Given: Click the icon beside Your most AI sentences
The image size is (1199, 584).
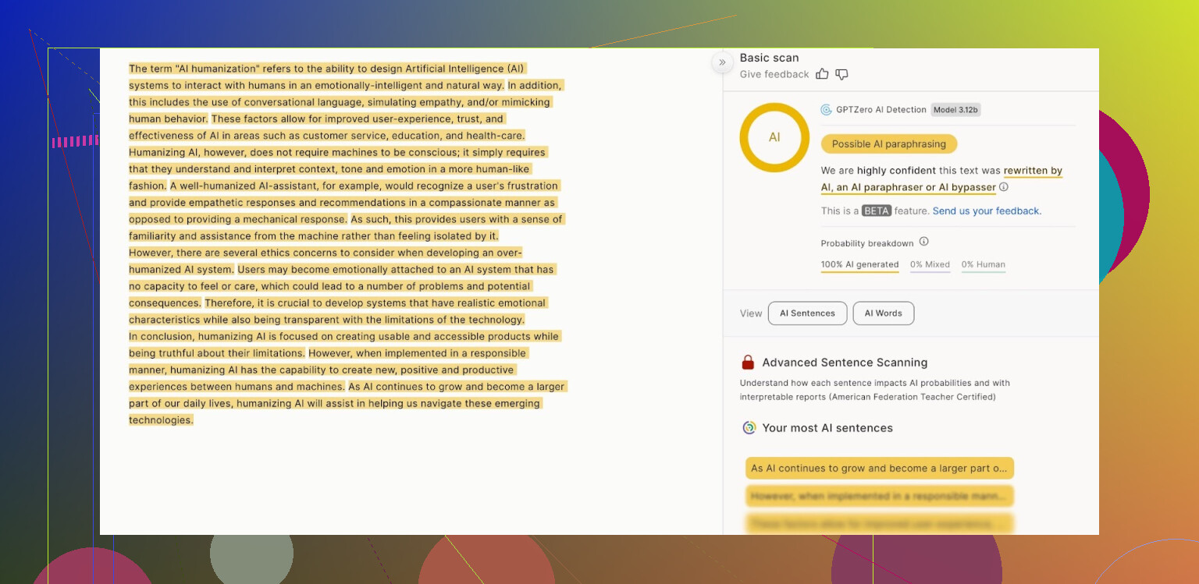Looking at the screenshot, I should (749, 427).
